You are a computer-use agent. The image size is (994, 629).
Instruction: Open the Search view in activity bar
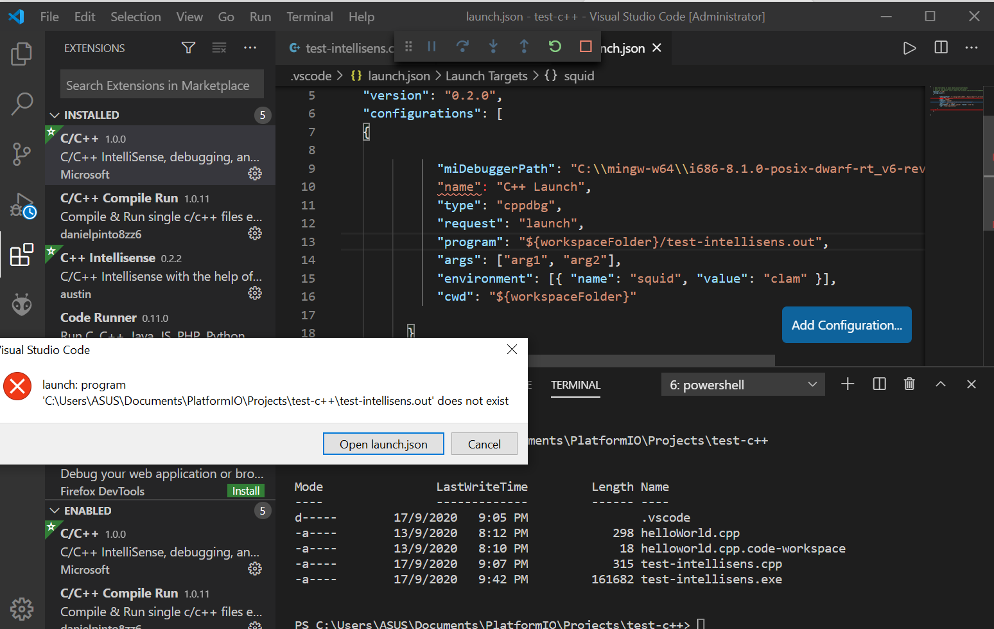pos(21,103)
